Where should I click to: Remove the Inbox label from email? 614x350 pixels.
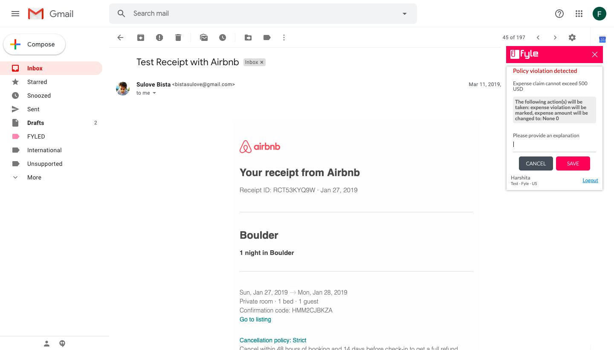tap(262, 62)
